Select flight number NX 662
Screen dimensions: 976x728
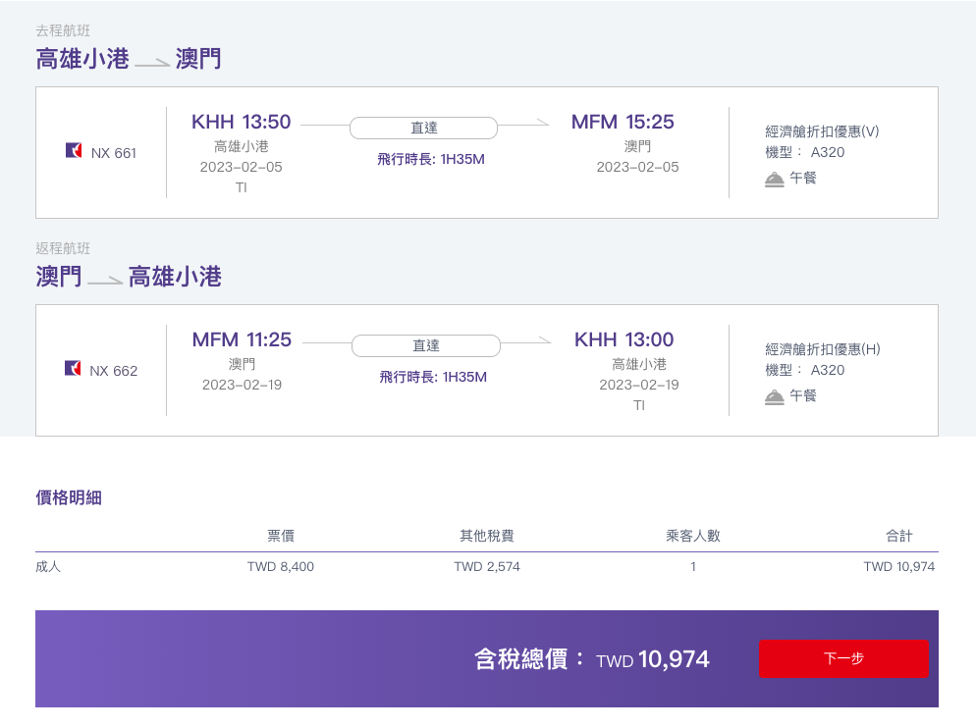113,371
